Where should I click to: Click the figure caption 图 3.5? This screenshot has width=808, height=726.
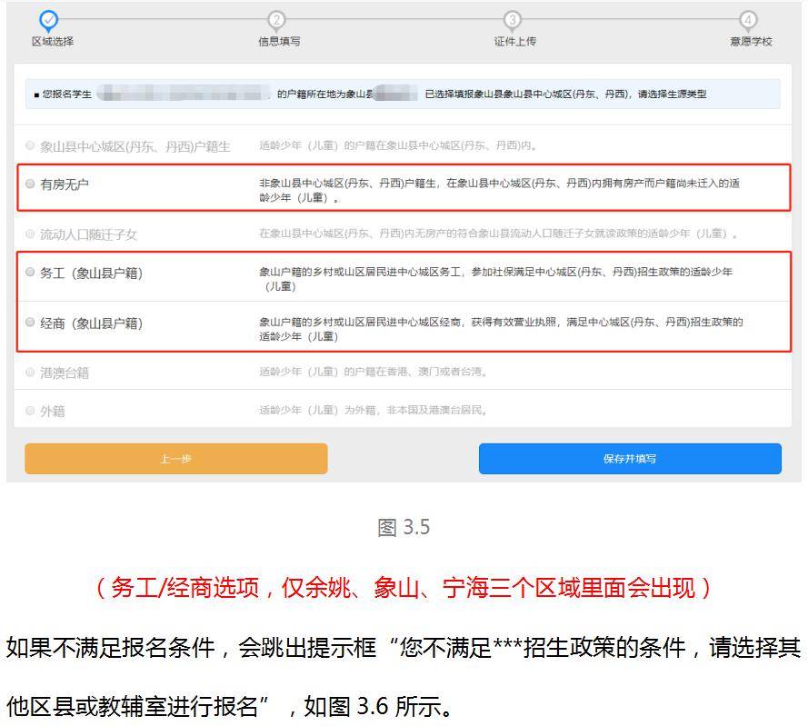tap(404, 528)
